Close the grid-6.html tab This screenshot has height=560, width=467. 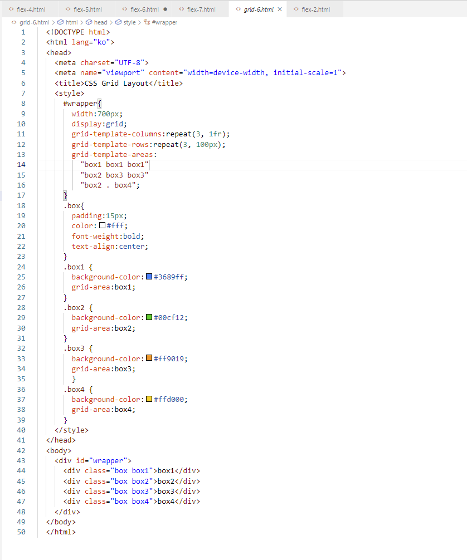coord(280,9)
